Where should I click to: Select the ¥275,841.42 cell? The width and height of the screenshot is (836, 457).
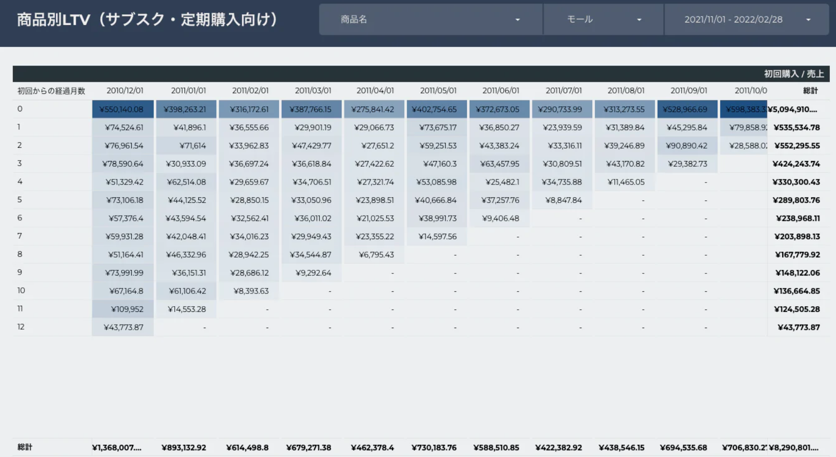click(374, 109)
